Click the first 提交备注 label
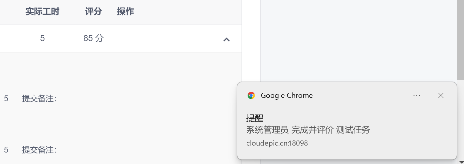464x164 pixels. tap(39, 98)
